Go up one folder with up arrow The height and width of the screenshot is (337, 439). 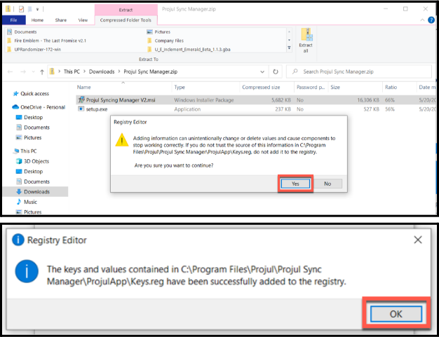click(42, 72)
